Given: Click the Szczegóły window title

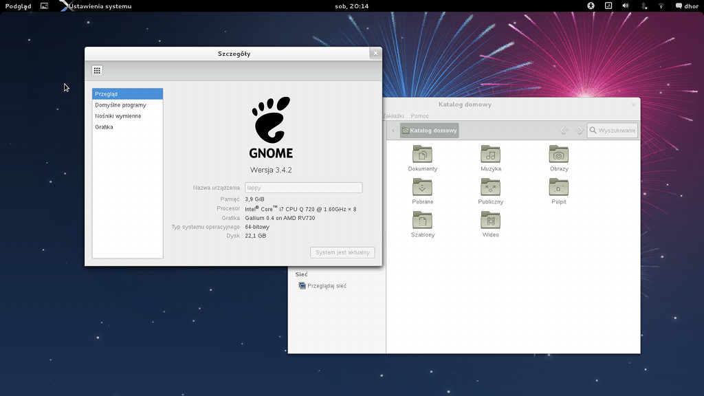Looking at the screenshot, I should (234, 54).
